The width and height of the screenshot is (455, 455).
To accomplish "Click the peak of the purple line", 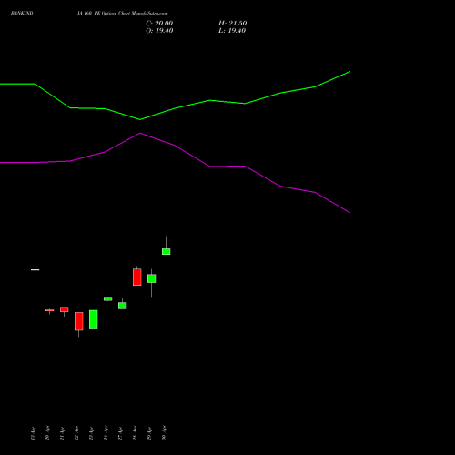I will (140, 133).
